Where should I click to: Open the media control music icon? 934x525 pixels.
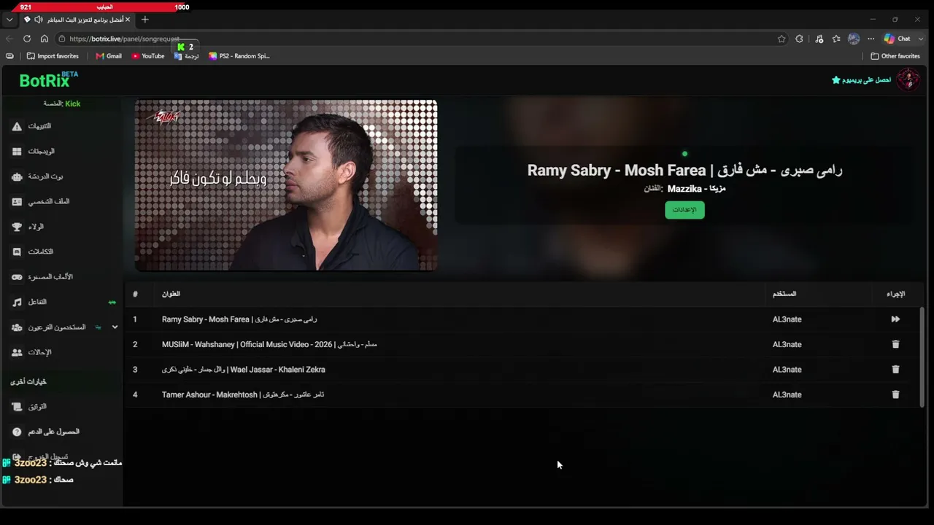tap(819, 39)
